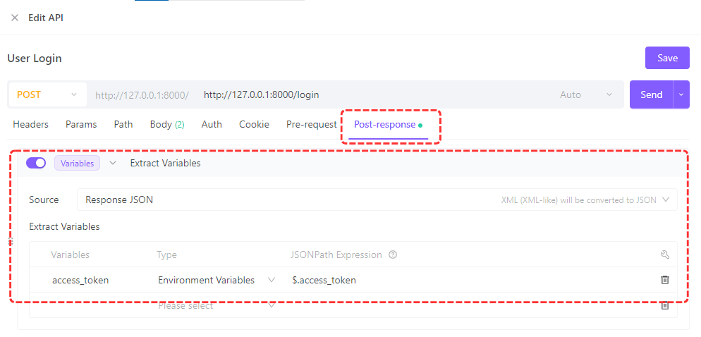Open the POST method dropdown
Screen dimensions: 701x337
click(x=47, y=94)
